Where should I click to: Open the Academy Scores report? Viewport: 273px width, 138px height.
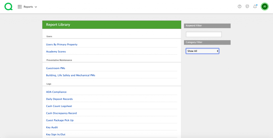pyautogui.click(x=56, y=52)
